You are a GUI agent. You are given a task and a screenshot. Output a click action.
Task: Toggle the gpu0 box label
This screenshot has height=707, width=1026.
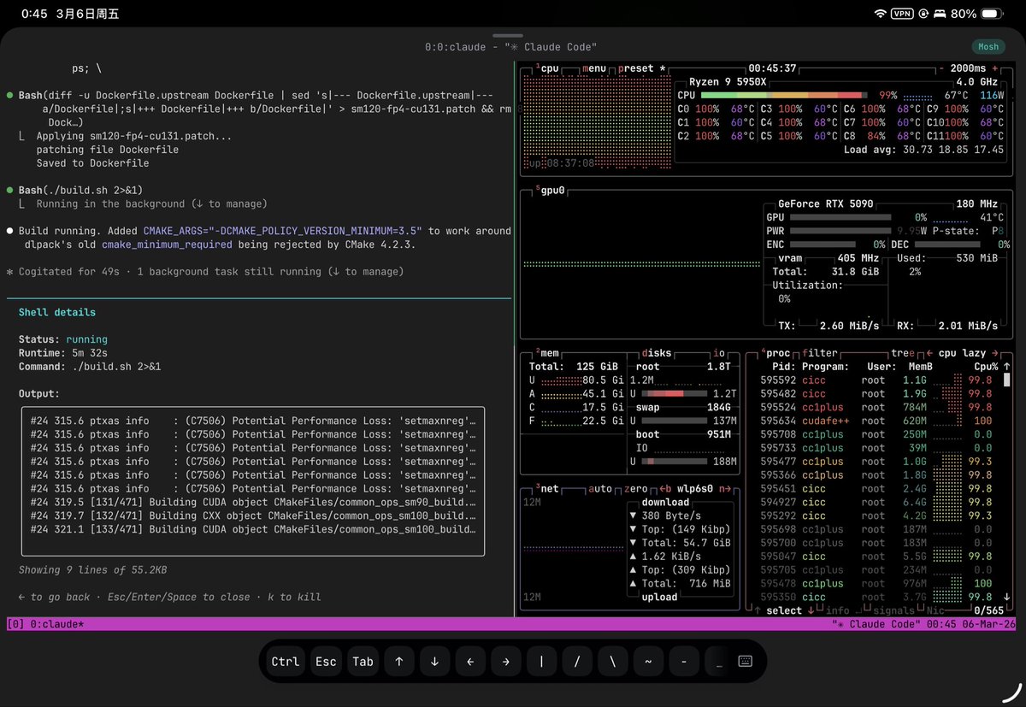click(x=551, y=190)
